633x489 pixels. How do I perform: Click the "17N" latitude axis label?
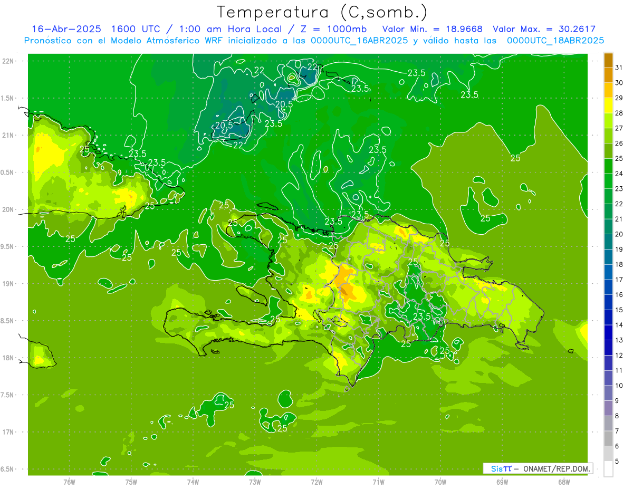(8, 432)
